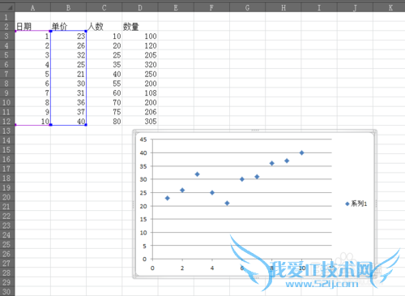Select row 29 header
This screenshot has height=296, width=405.
(x=7, y=282)
